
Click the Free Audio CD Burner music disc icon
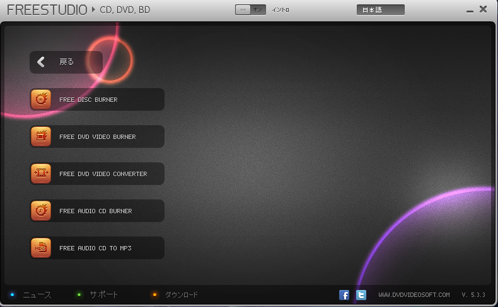tap(41, 211)
